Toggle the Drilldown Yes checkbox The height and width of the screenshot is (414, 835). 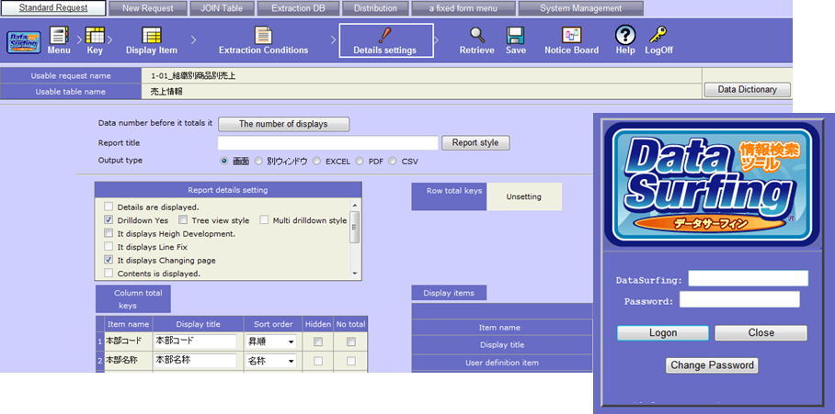point(109,220)
